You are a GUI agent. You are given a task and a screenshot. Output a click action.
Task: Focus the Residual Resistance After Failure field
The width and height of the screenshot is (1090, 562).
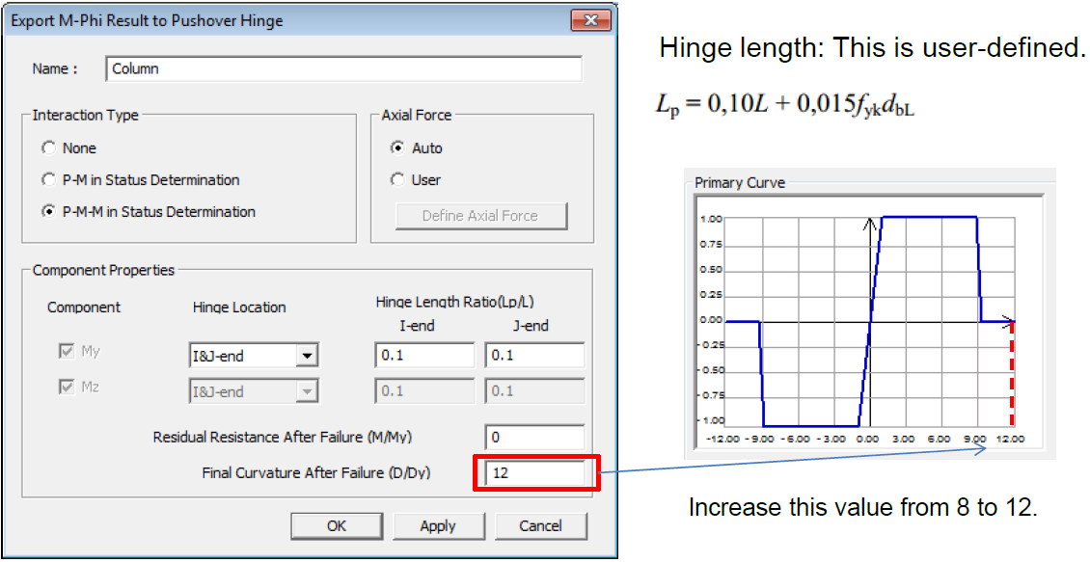tap(534, 438)
